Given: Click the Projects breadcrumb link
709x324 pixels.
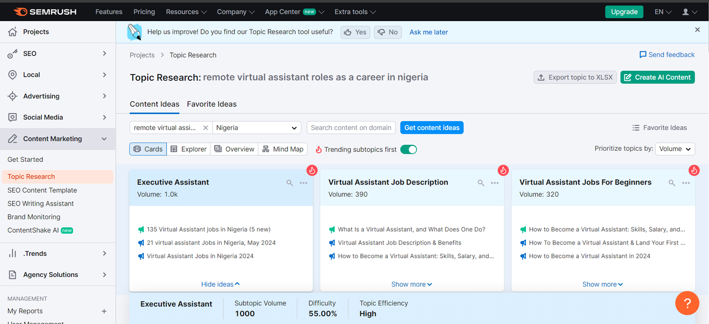Looking at the screenshot, I should (142, 55).
